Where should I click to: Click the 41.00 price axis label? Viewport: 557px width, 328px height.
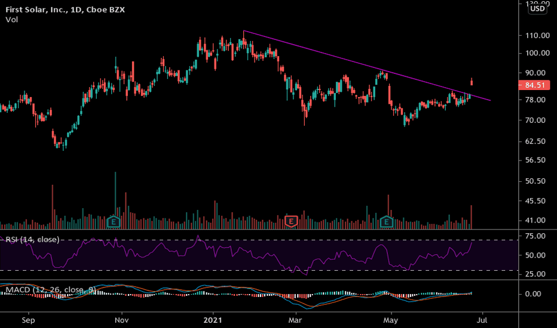tap(535, 220)
